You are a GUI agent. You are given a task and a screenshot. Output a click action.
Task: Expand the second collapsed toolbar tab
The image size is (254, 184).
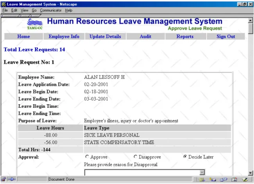click(24, 16)
